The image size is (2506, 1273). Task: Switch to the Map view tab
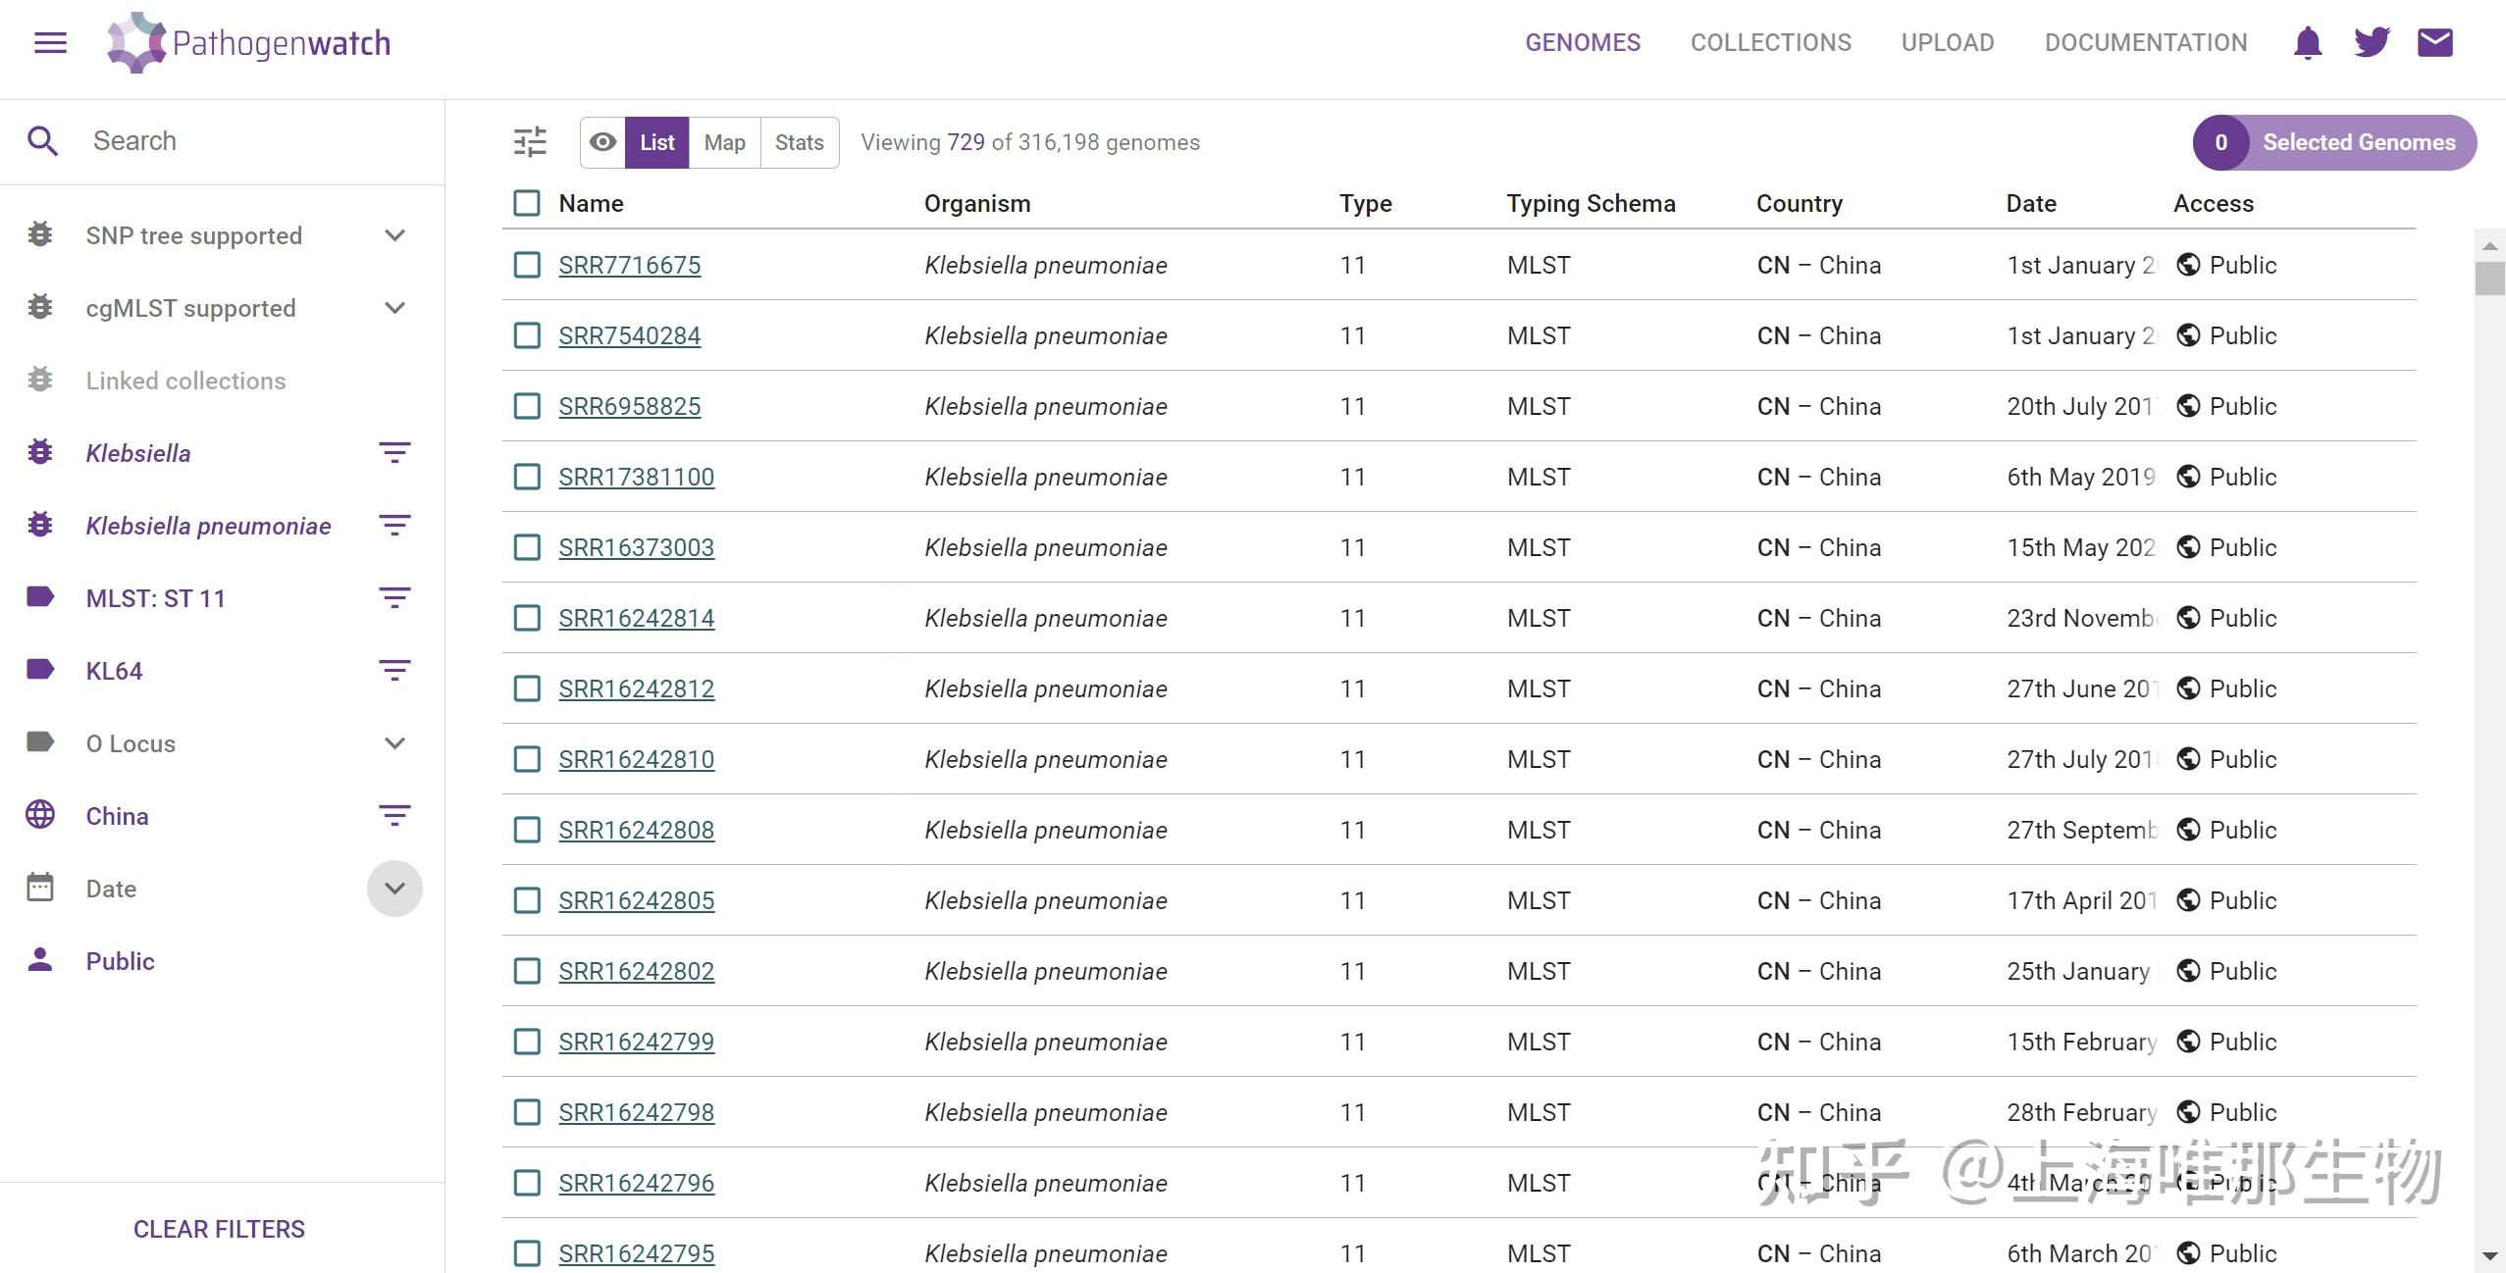[x=724, y=142]
